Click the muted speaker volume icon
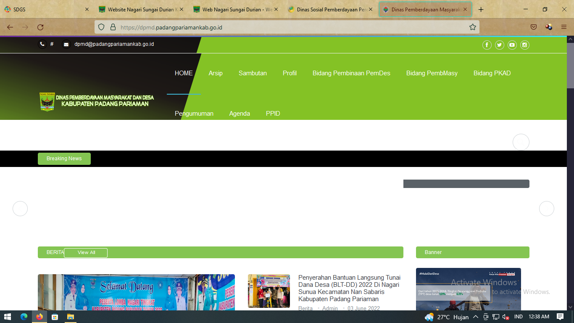 click(x=506, y=317)
